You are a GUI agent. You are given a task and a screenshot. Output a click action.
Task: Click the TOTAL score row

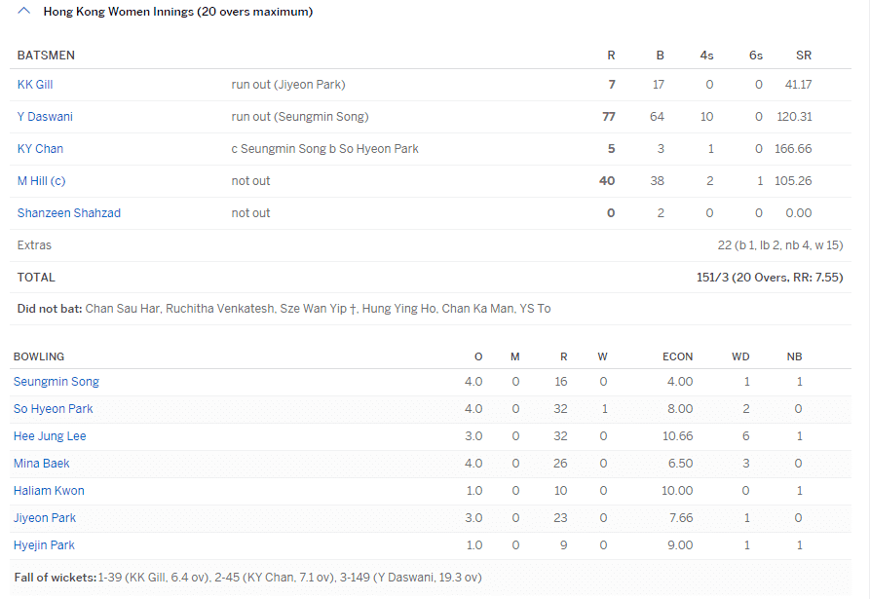click(36, 278)
